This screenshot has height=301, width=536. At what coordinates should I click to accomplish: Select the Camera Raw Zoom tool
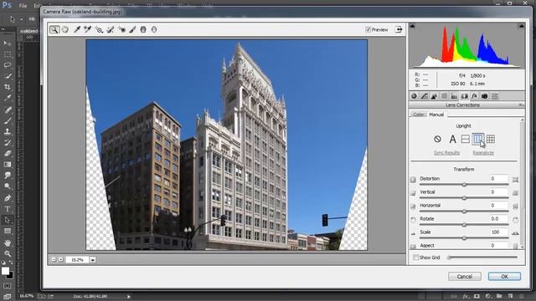pyautogui.click(x=54, y=30)
